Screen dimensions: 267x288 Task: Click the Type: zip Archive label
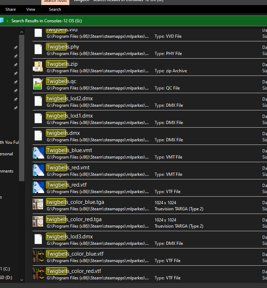tap(171, 71)
